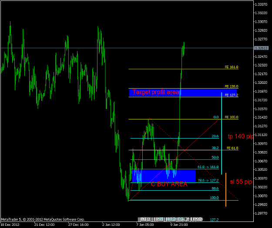Click price scale value 1.30070
272x228 pixels.
(261, 196)
